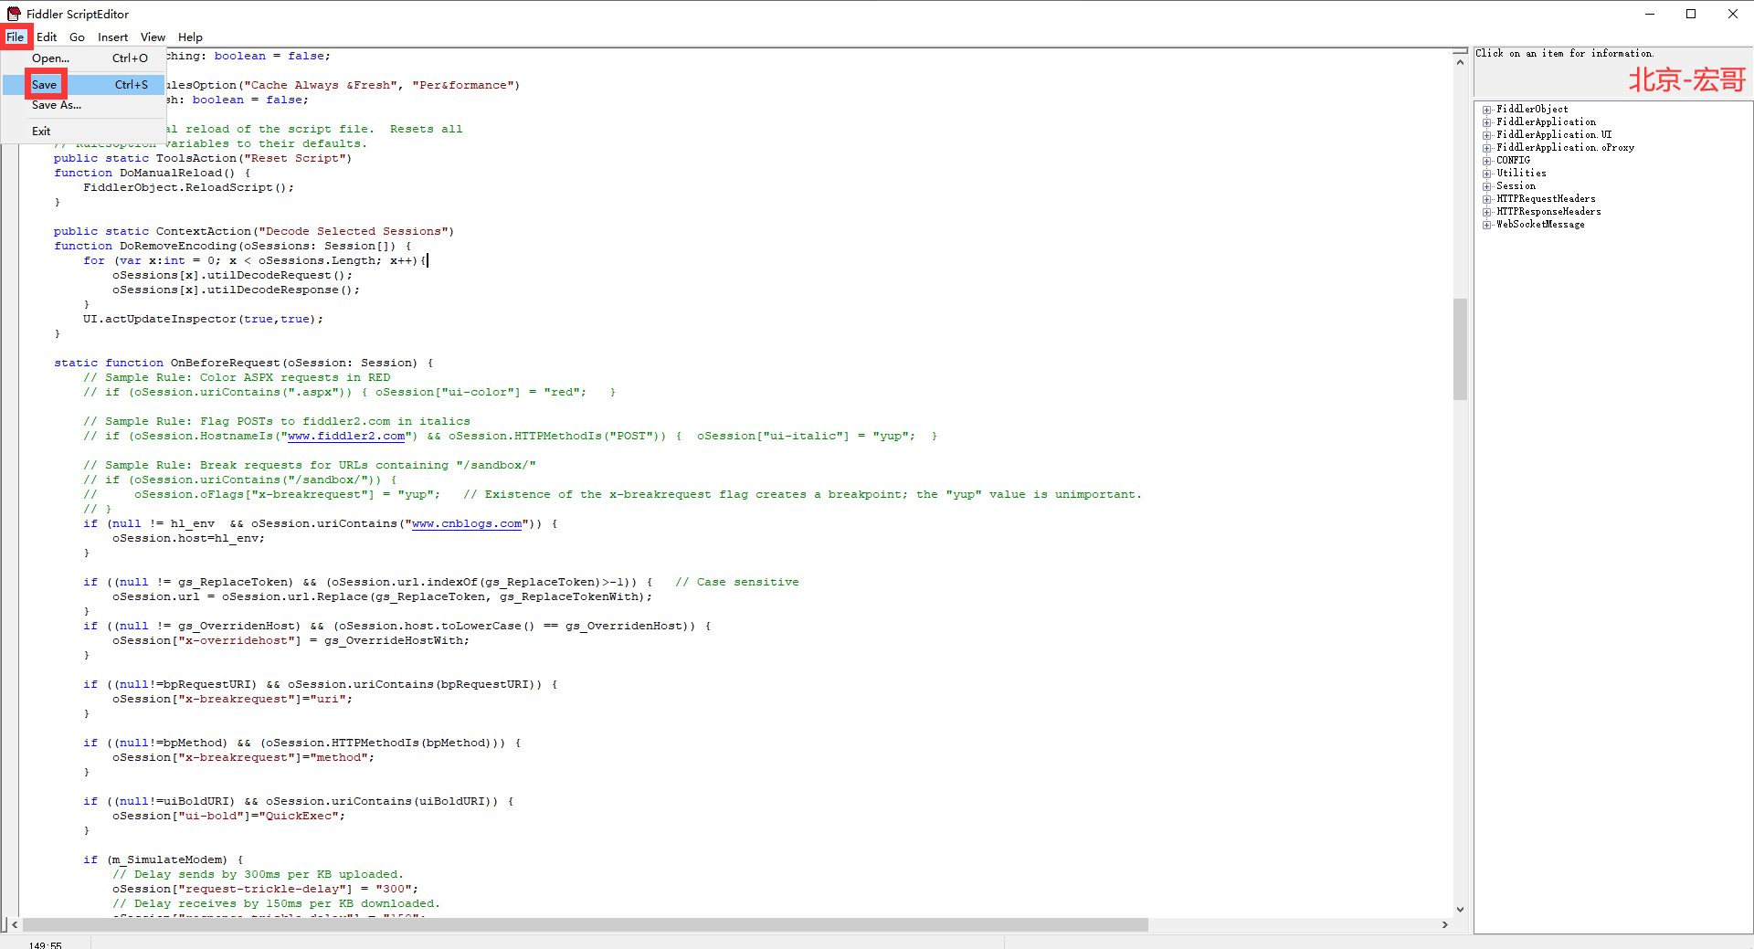Select Utilities in the class tree
The height and width of the screenshot is (949, 1754).
click(1521, 174)
